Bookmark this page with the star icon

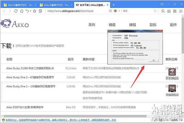point(34,11)
